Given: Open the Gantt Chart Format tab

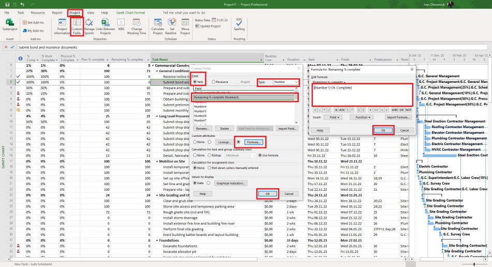Looking at the screenshot, I should pyautogui.click(x=131, y=12).
